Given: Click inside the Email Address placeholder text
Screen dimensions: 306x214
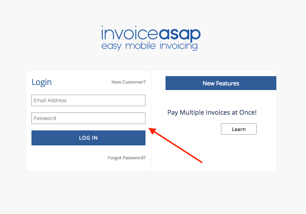Looking at the screenshot, I should [50, 100].
